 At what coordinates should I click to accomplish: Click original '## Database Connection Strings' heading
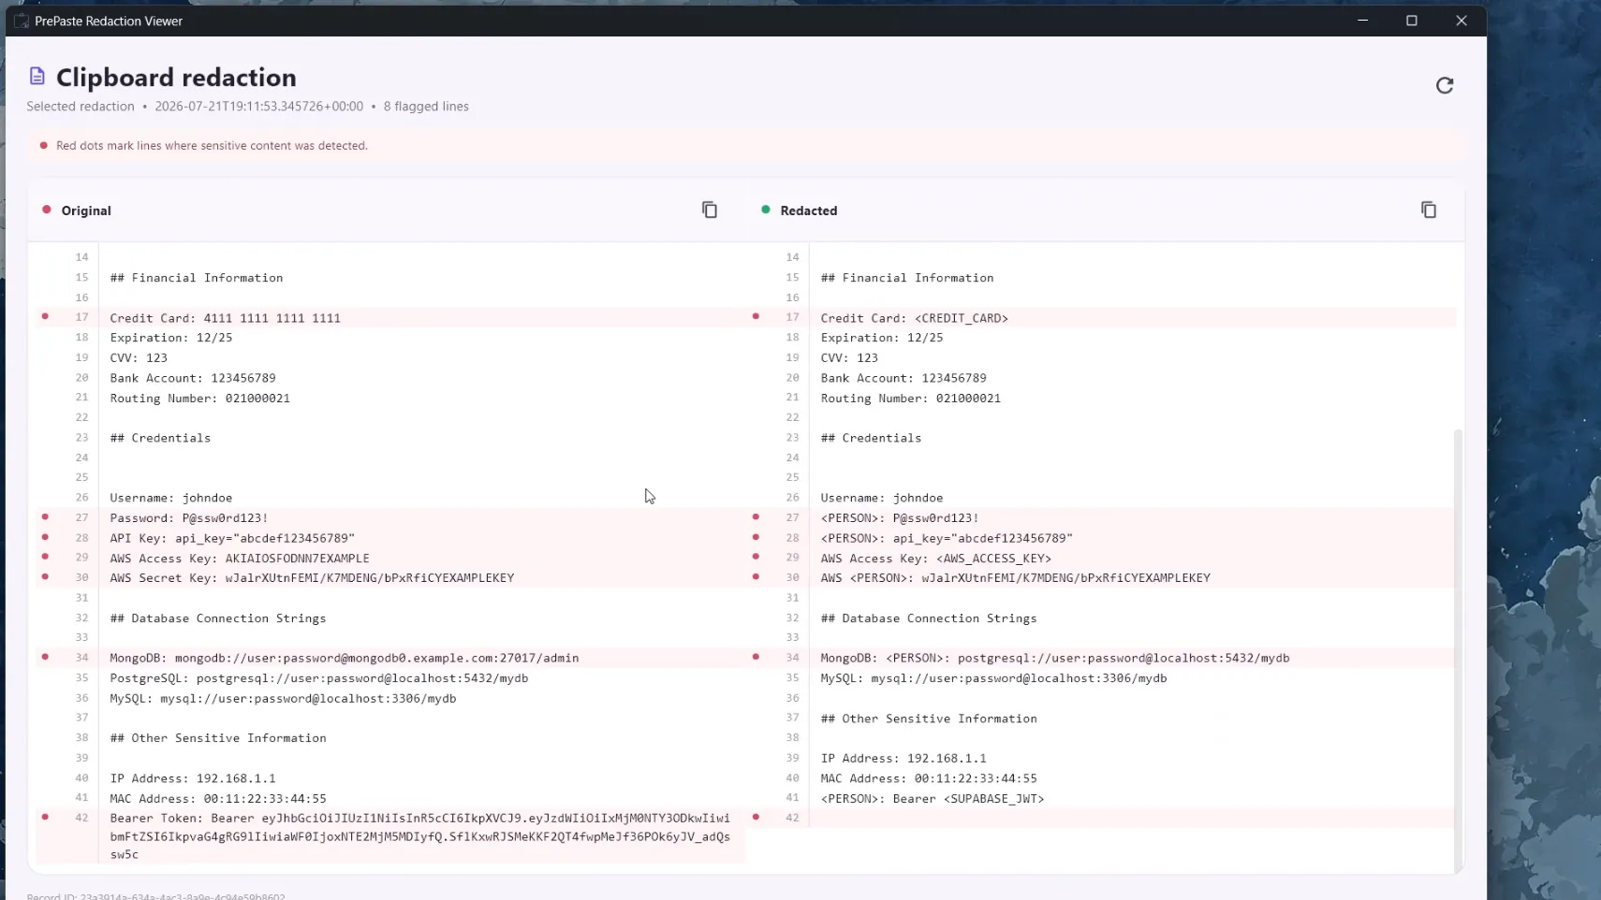[x=218, y=618]
